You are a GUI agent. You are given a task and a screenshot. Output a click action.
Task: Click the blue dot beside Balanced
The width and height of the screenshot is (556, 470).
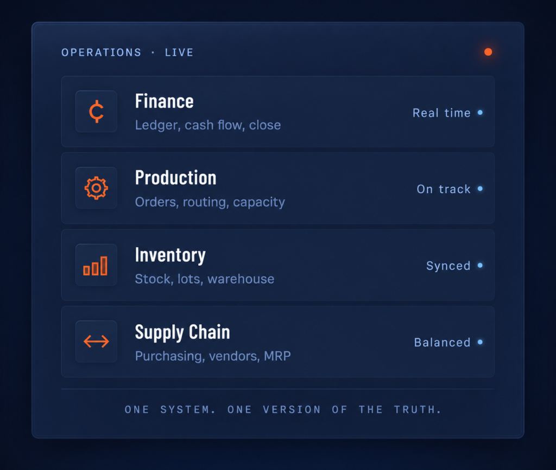pos(480,342)
